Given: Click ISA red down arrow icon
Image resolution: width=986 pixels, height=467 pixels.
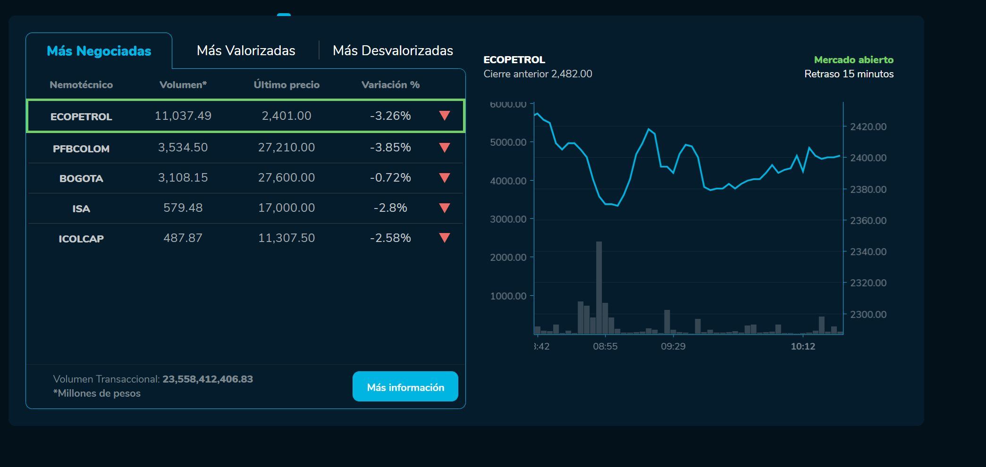Looking at the screenshot, I should click(444, 208).
